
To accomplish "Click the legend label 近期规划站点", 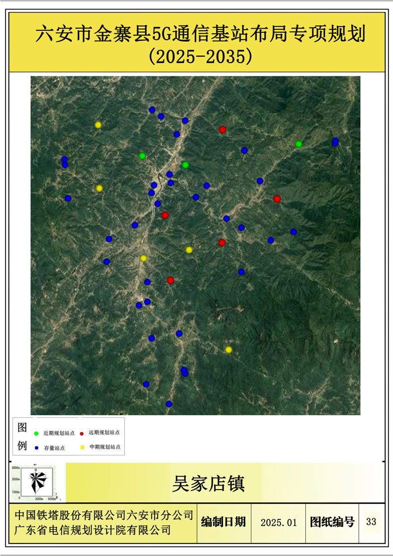I will coord(59,433).
